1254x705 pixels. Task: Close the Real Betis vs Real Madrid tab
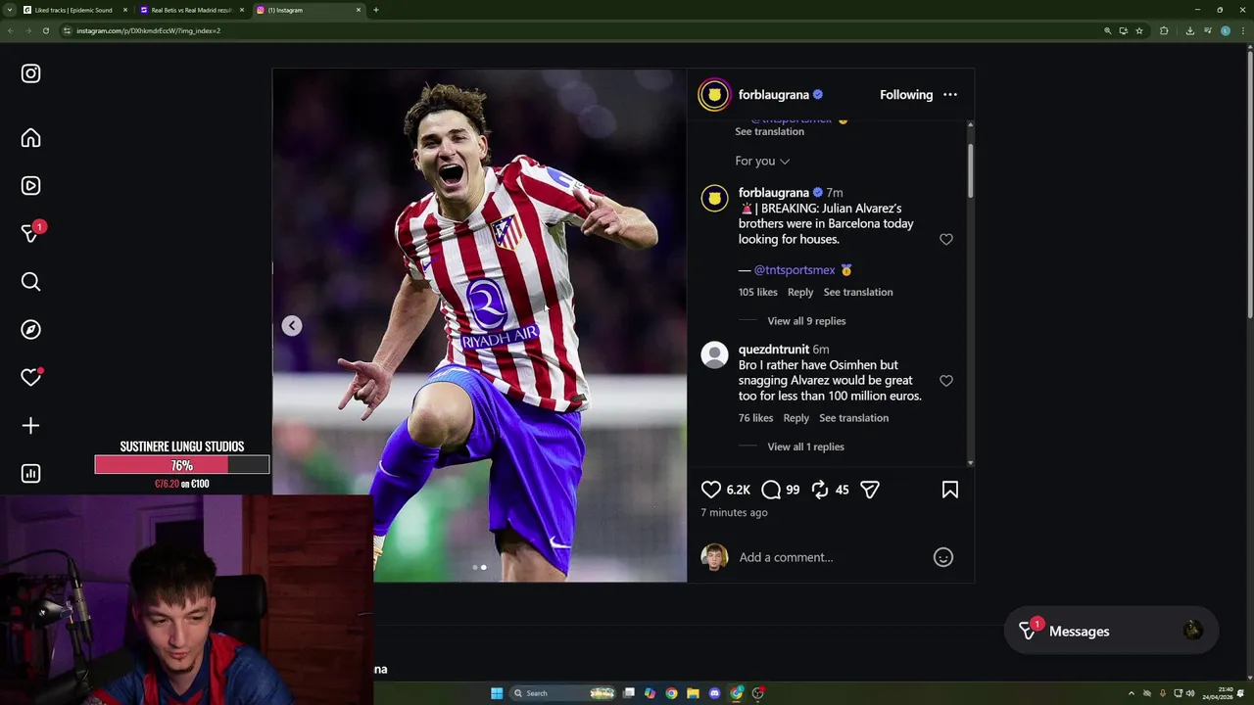[x=241, y=10]
